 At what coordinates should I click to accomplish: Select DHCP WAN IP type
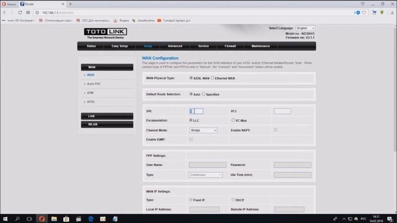click(233, 199)
